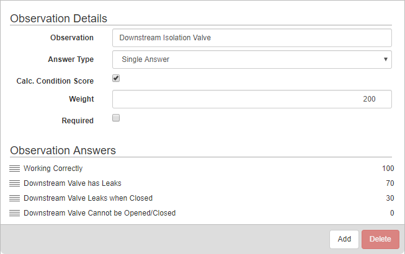
Task: Grab the drag handle beside Working Correctly
Action: 14,169
